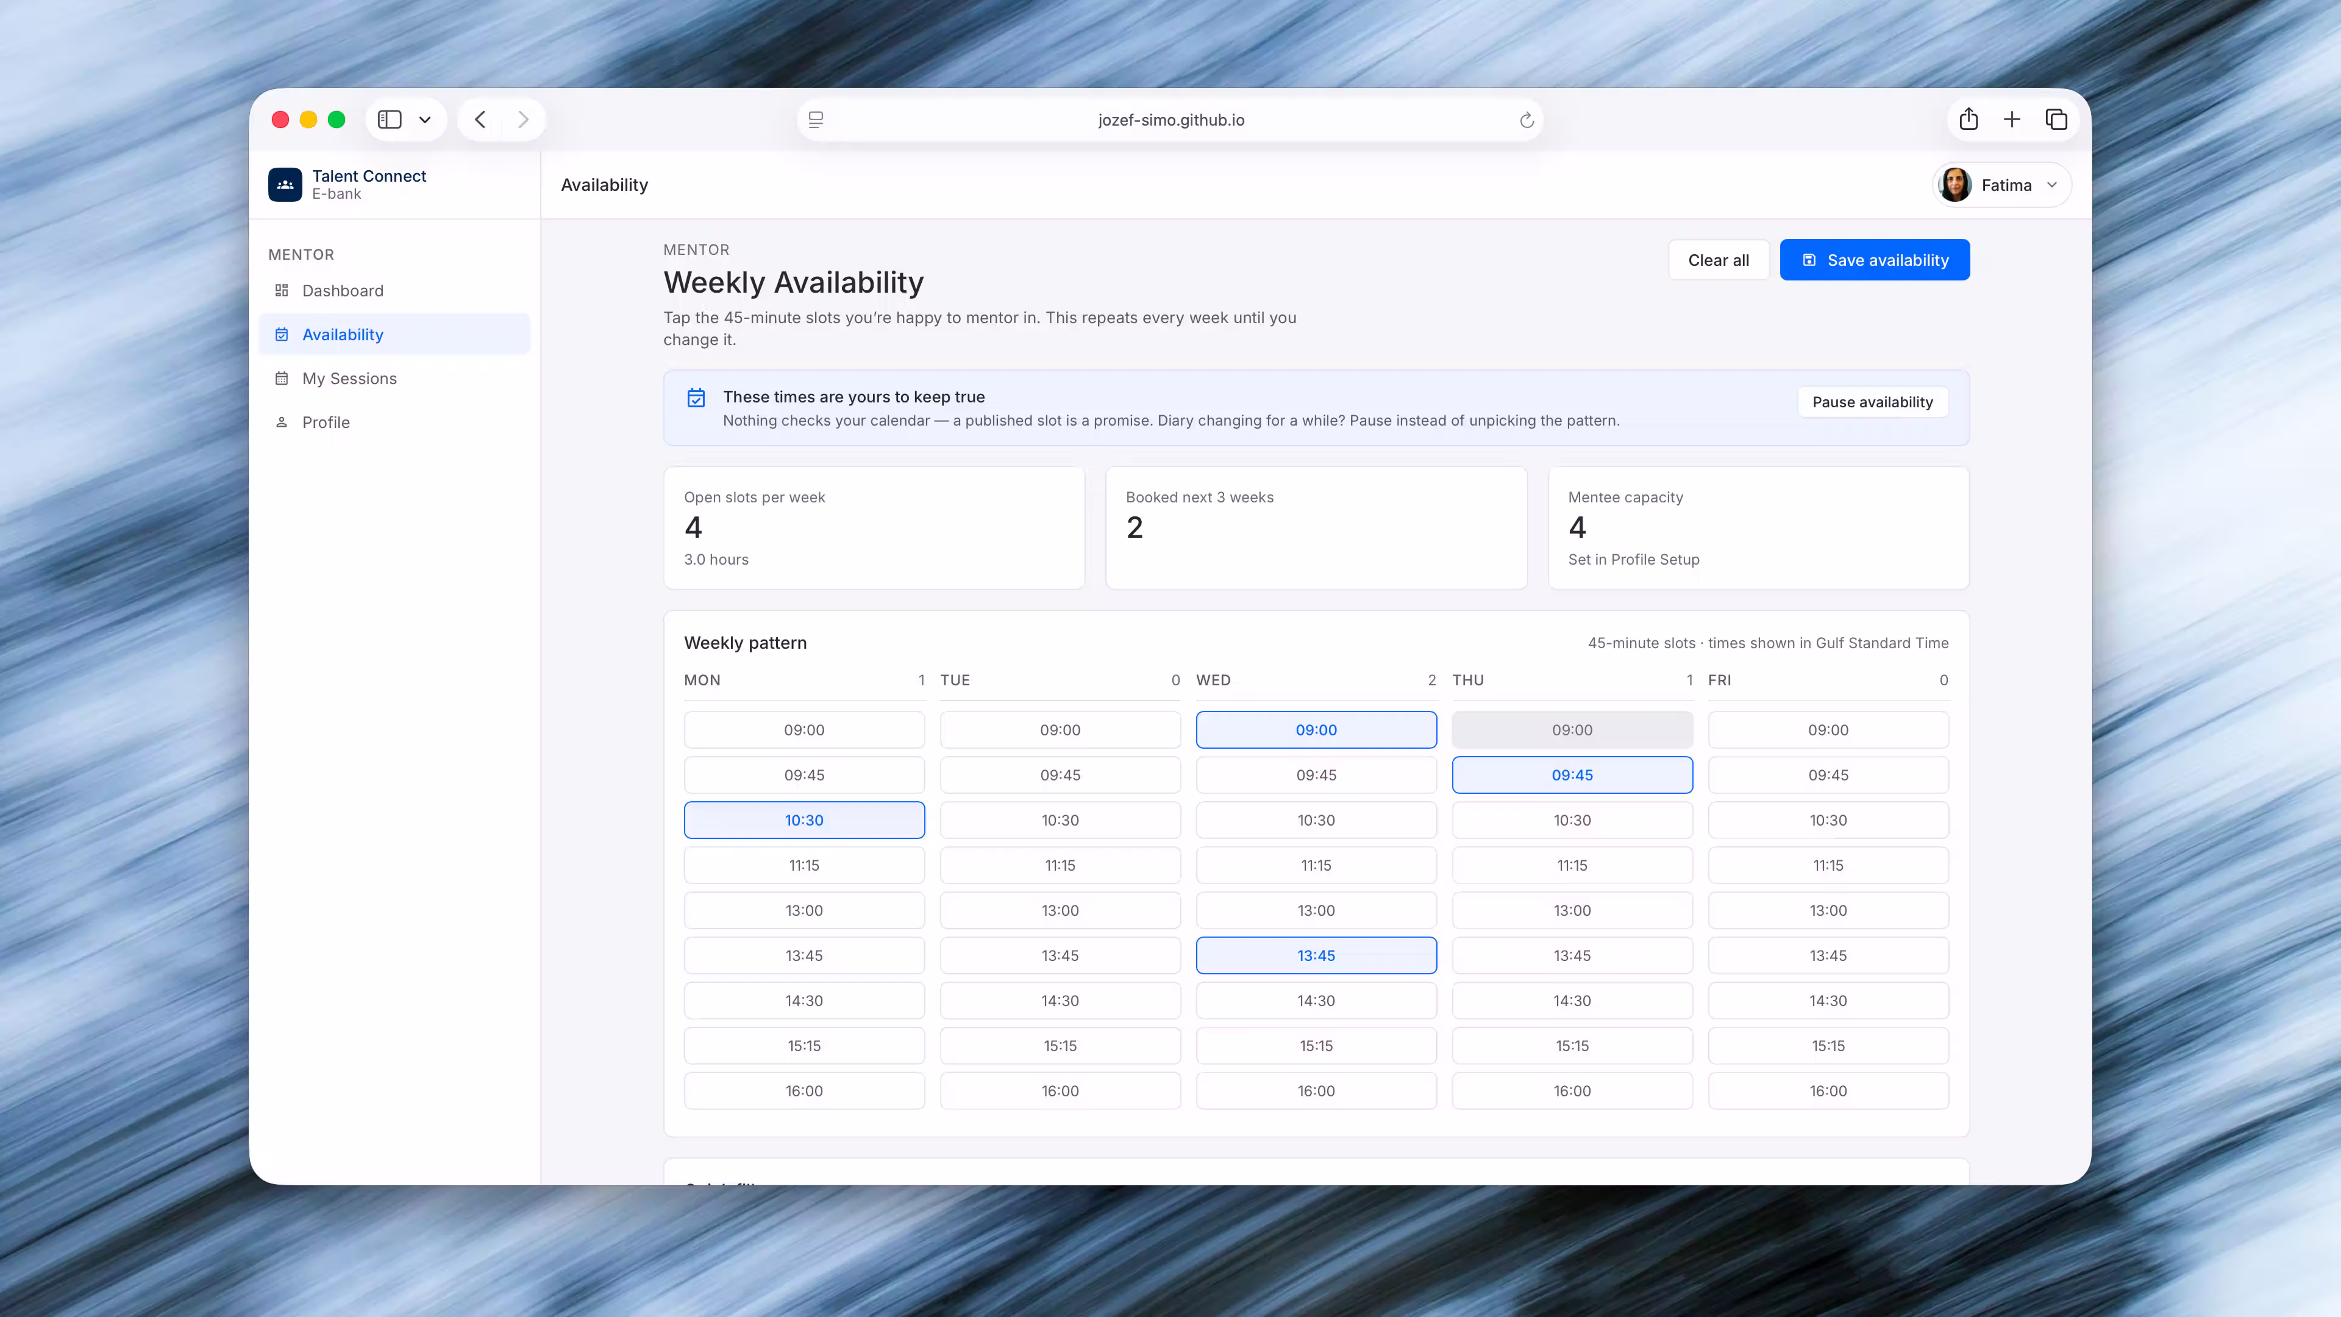Image resolution: width=2341 pixels, height=1317 pixels.
Task: Deselect the Monday 10:30 slot
Action: pos(804,820)
